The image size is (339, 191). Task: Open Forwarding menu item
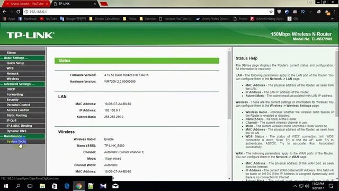tap(15, 94)
